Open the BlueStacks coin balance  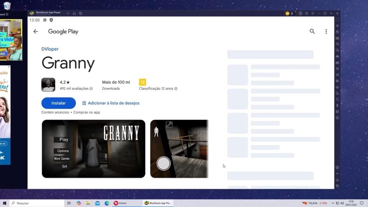(x=289, y=13)
